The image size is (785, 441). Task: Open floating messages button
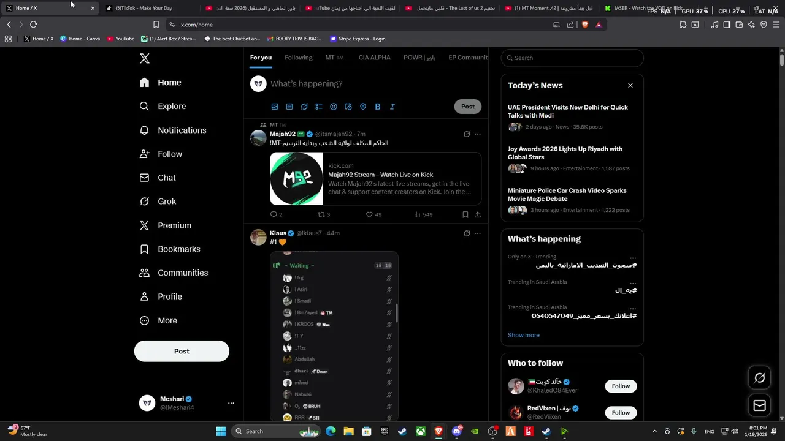point(759,405)
